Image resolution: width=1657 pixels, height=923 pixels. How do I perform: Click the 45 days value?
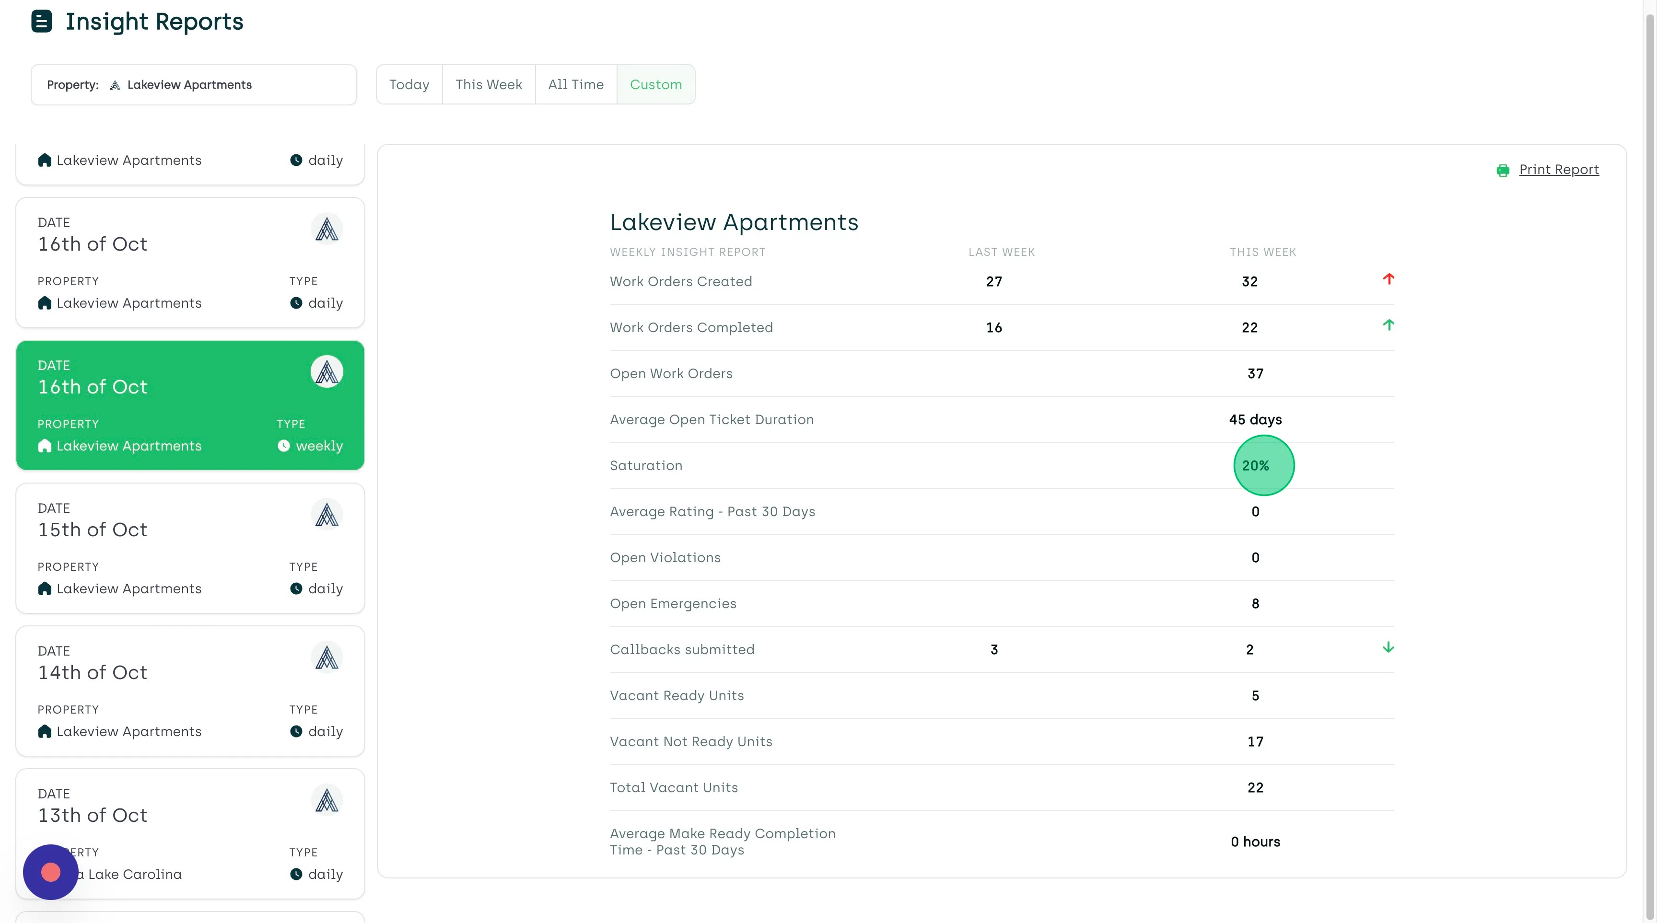(x=1255, y=420)
